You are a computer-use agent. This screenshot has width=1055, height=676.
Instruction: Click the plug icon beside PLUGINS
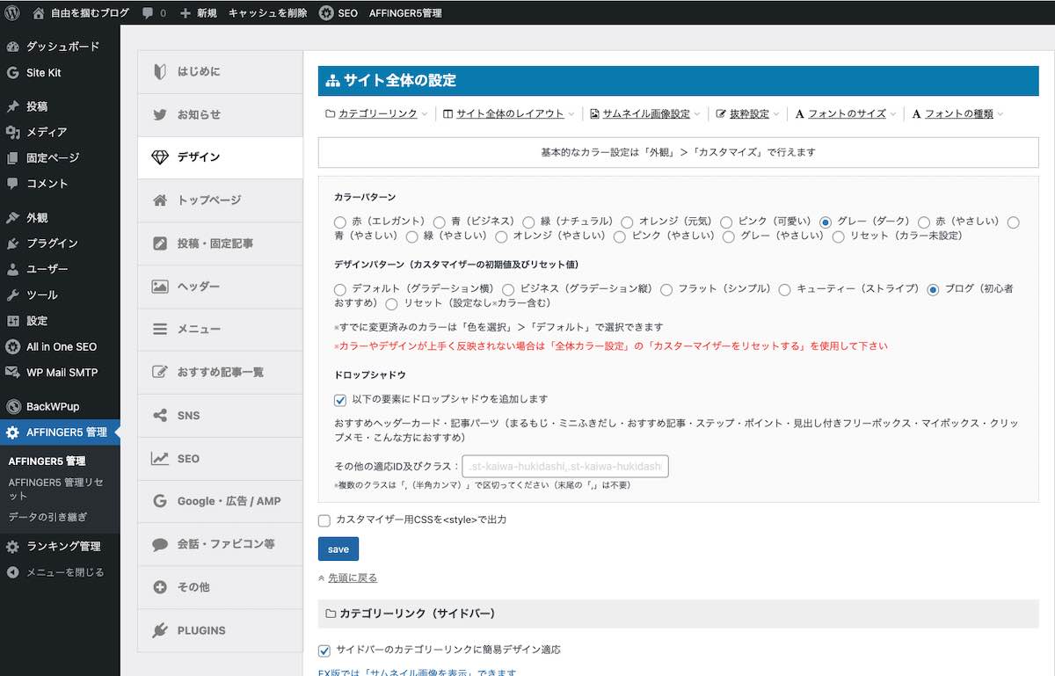tap(159, 630)
